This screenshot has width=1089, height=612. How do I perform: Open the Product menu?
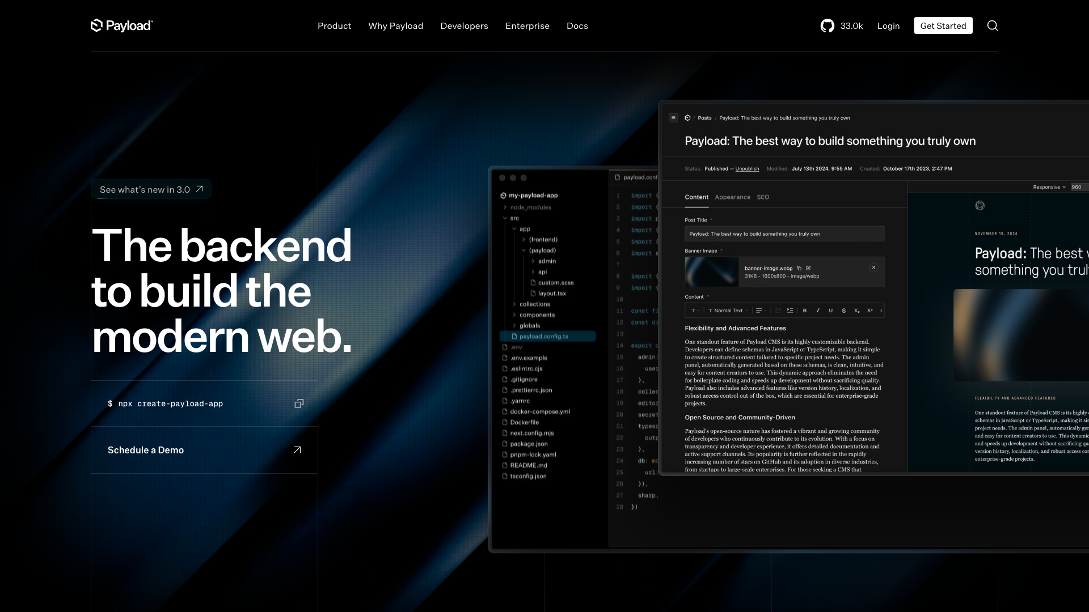click(334, 26)
